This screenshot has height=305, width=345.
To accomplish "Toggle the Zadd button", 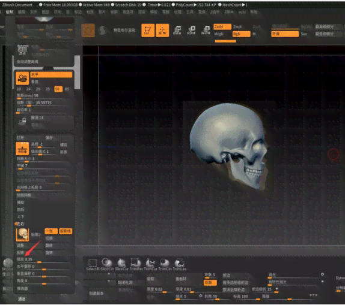I will coord(222,27).
